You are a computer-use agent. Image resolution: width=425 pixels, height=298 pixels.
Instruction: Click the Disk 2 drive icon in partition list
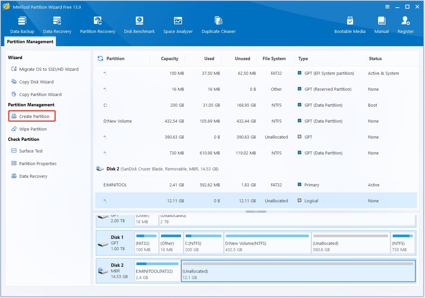[x=100, y=169]
